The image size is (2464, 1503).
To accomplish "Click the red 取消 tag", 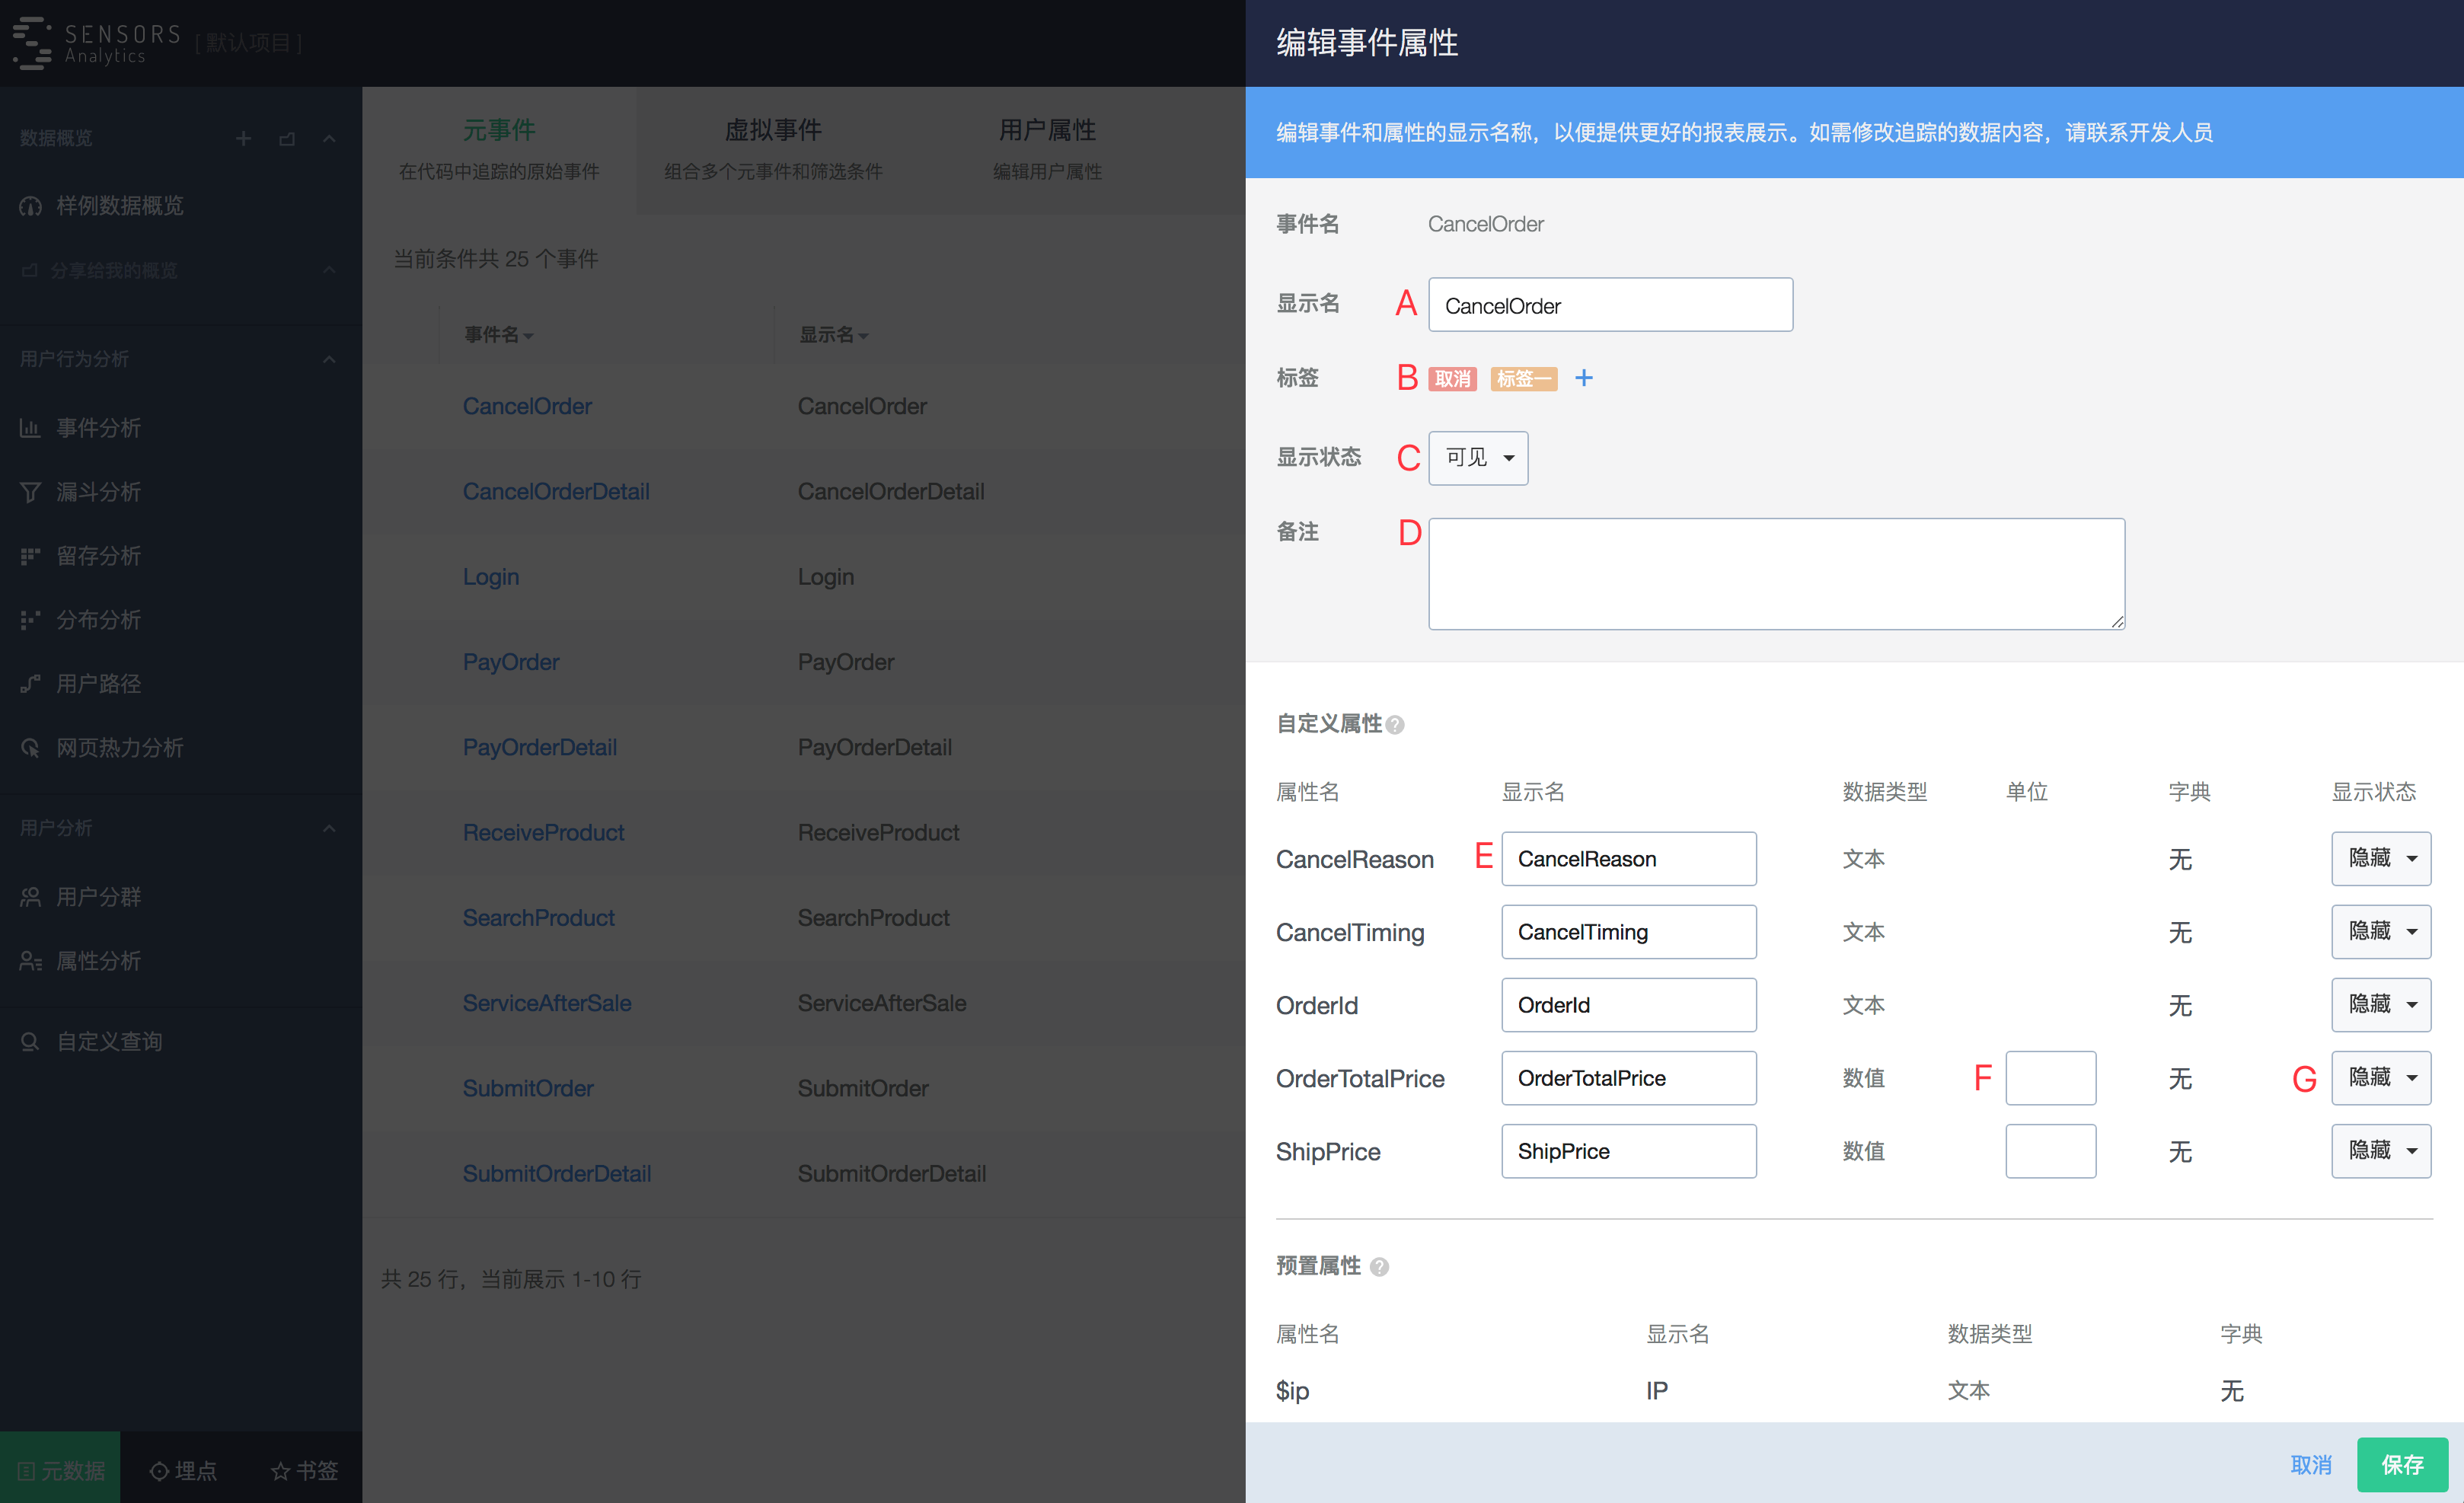I will click(x=1452, y=379).
